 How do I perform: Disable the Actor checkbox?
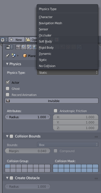pyautogui.click(x=7, y=82)
